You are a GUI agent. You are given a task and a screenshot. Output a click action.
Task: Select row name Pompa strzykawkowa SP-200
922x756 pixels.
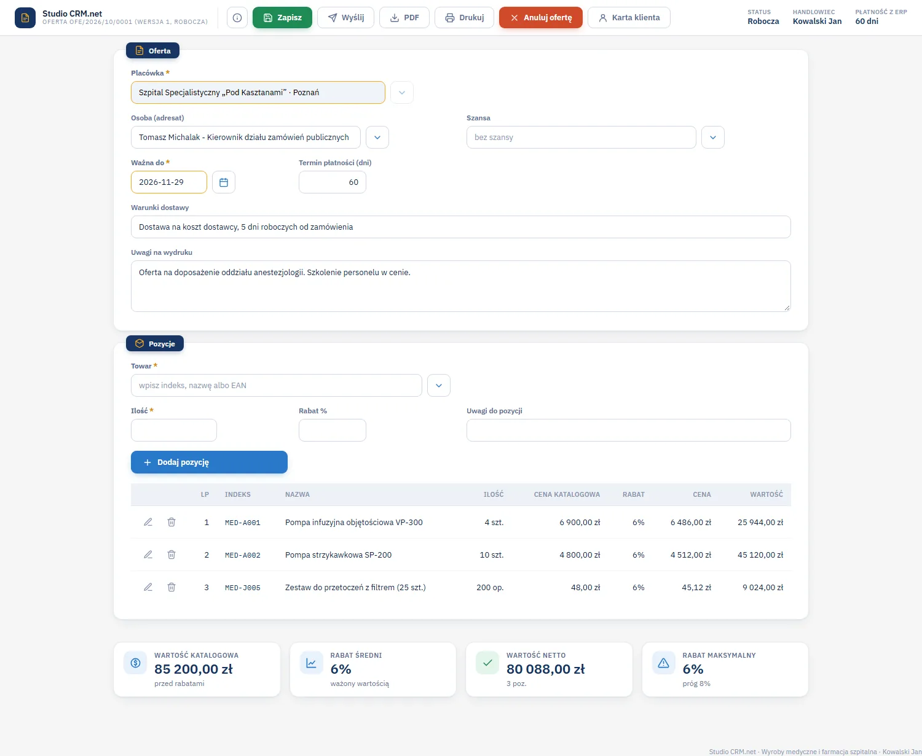tap(339, 555)
